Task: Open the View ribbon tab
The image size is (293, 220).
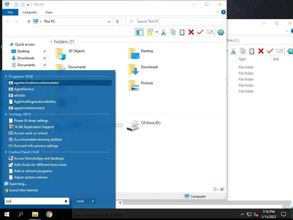Action: (x=49, y=12)
